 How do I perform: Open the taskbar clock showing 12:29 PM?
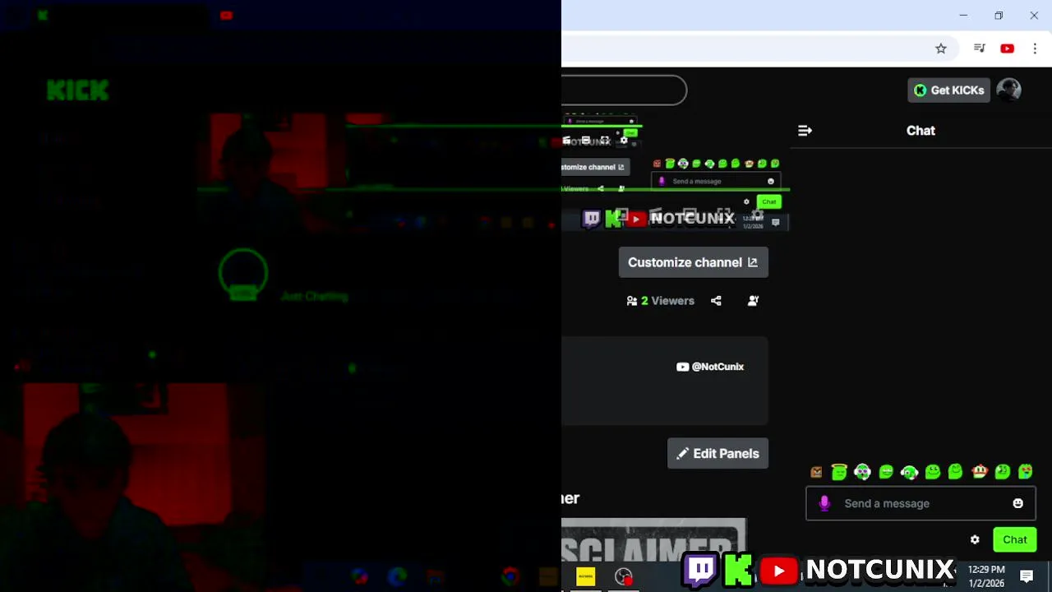(986, 576)
